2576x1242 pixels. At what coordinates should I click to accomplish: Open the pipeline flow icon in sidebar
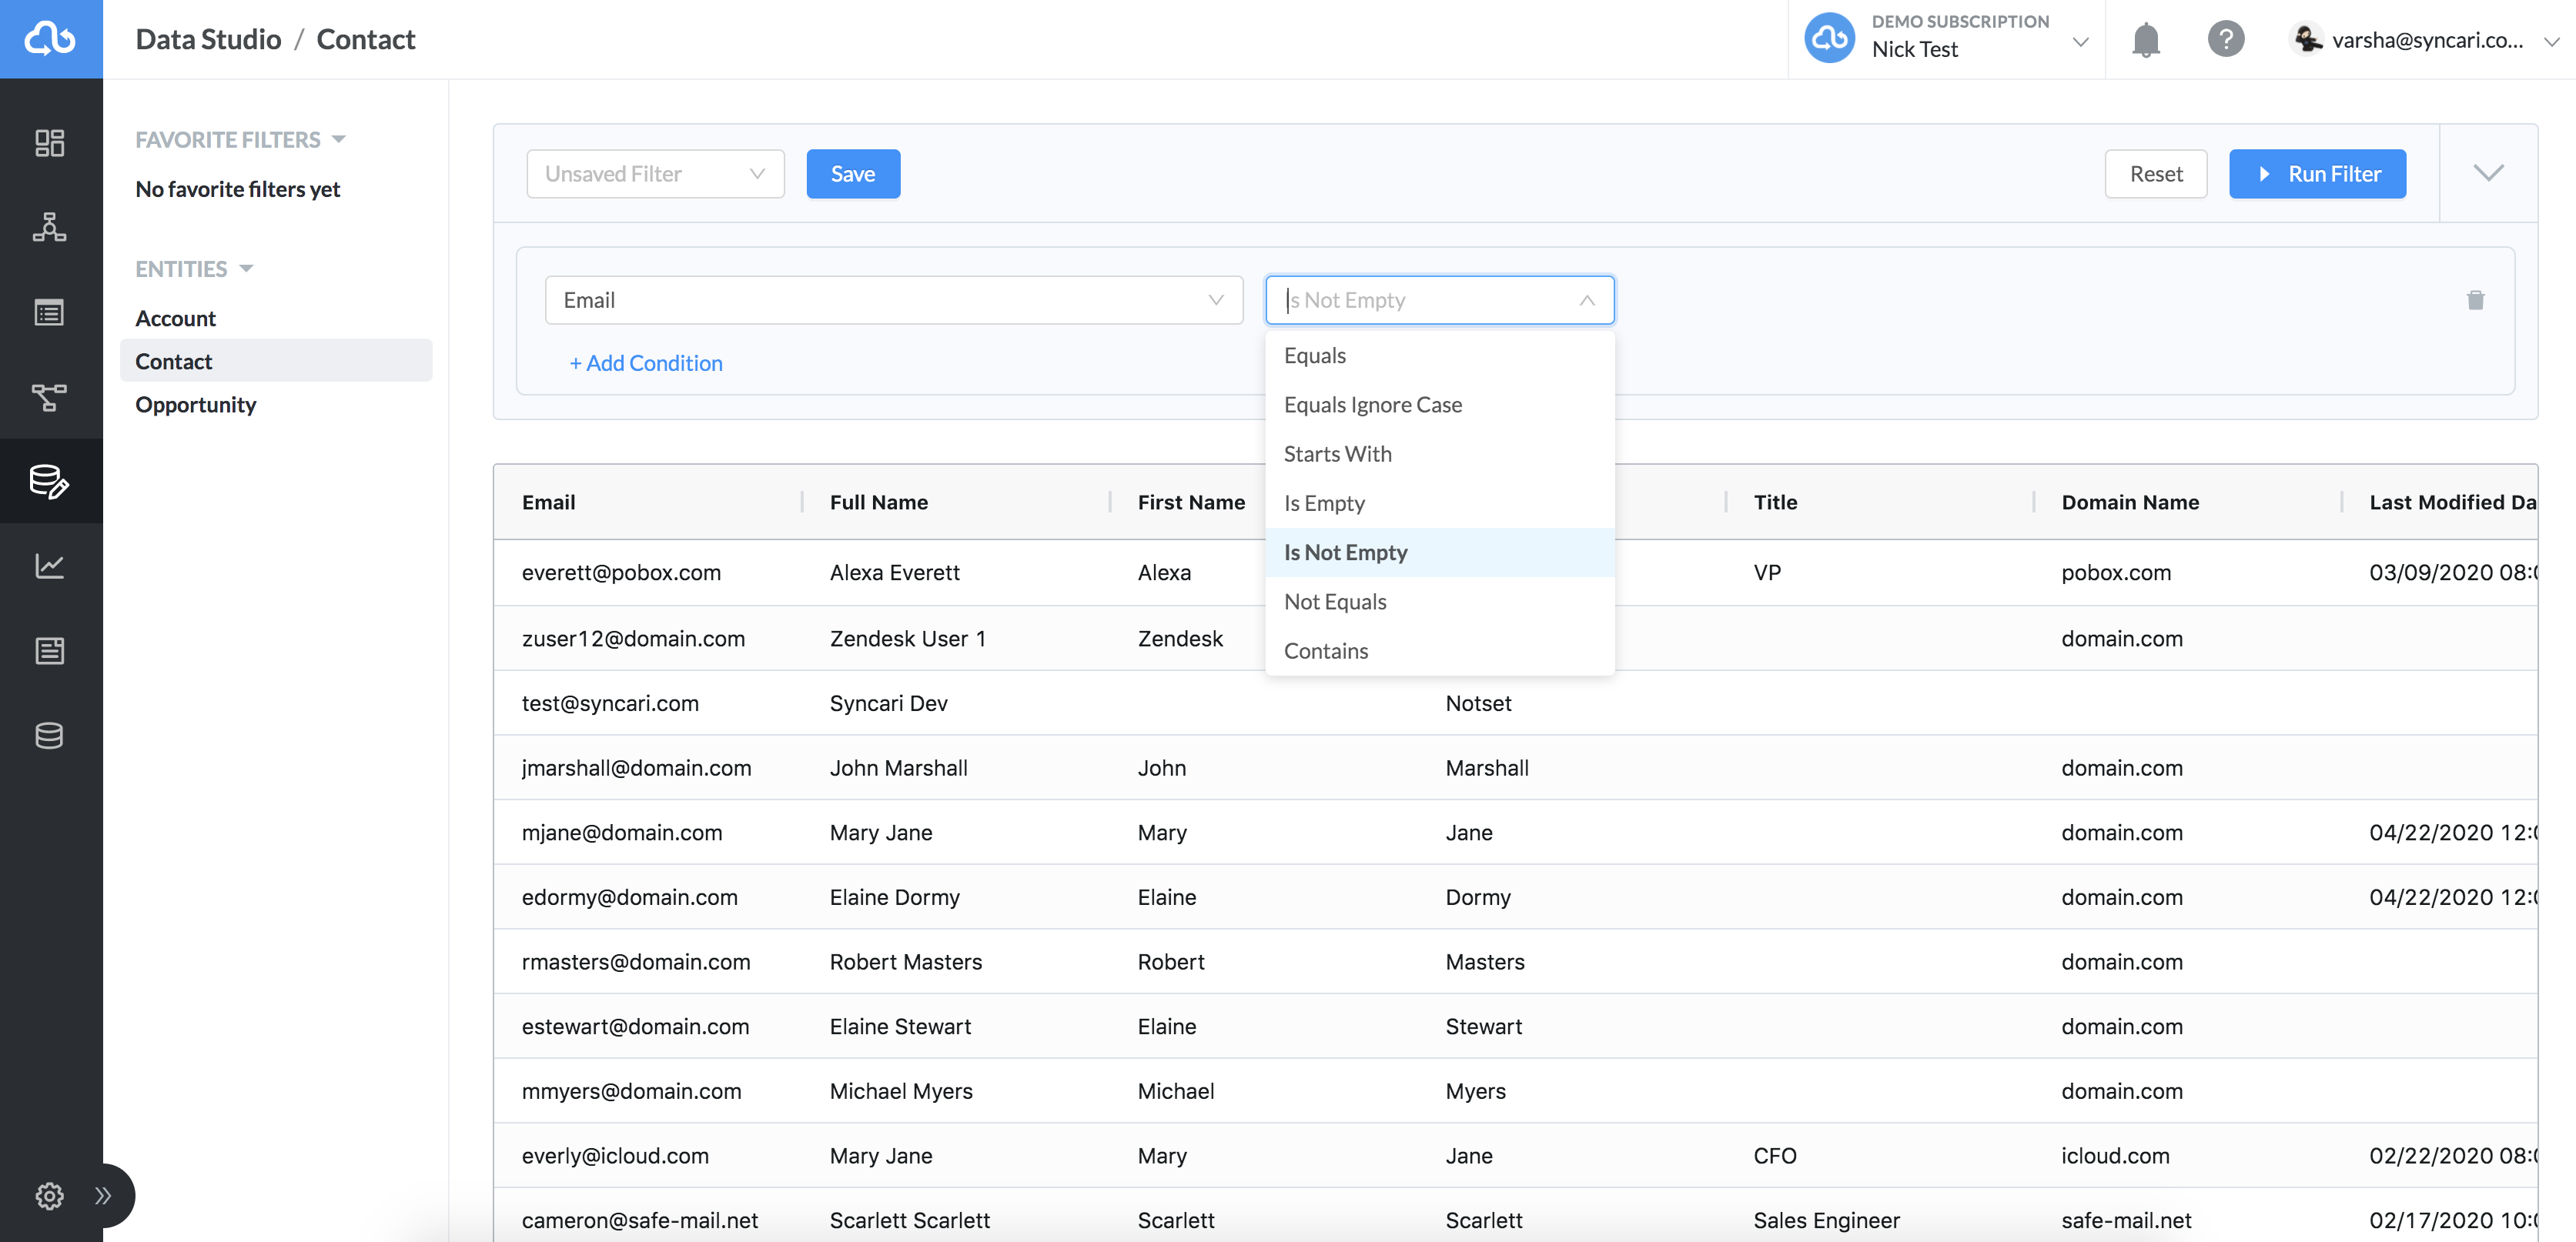point(50,396)
